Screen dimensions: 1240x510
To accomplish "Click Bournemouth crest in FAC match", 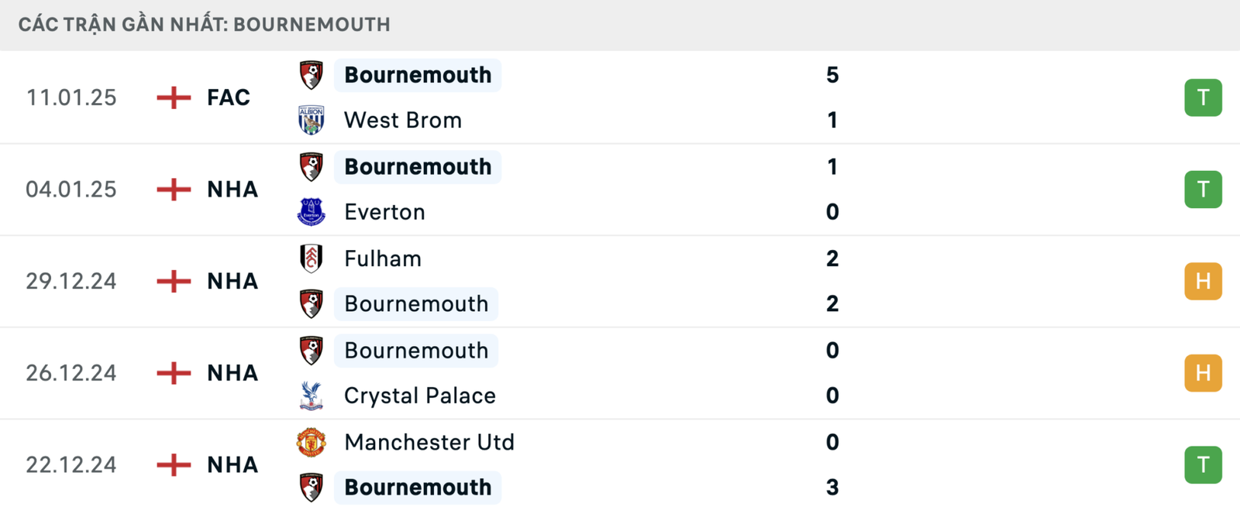I will click(311, 75).
